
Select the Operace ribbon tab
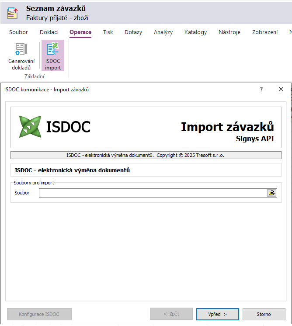[x=80, y=32]
